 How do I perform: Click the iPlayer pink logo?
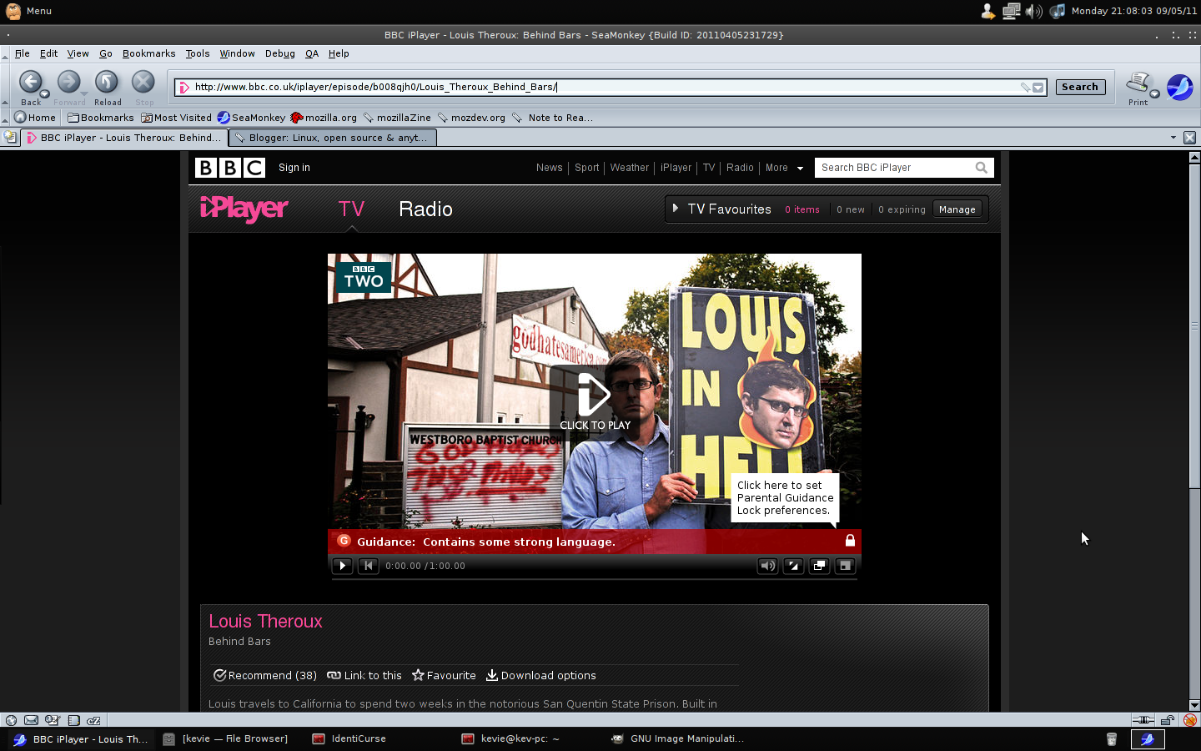click(x=244, y=209)
